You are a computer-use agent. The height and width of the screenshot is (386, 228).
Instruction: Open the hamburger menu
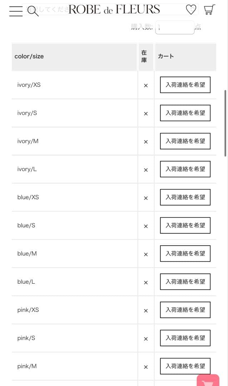(x=16, y=11)
